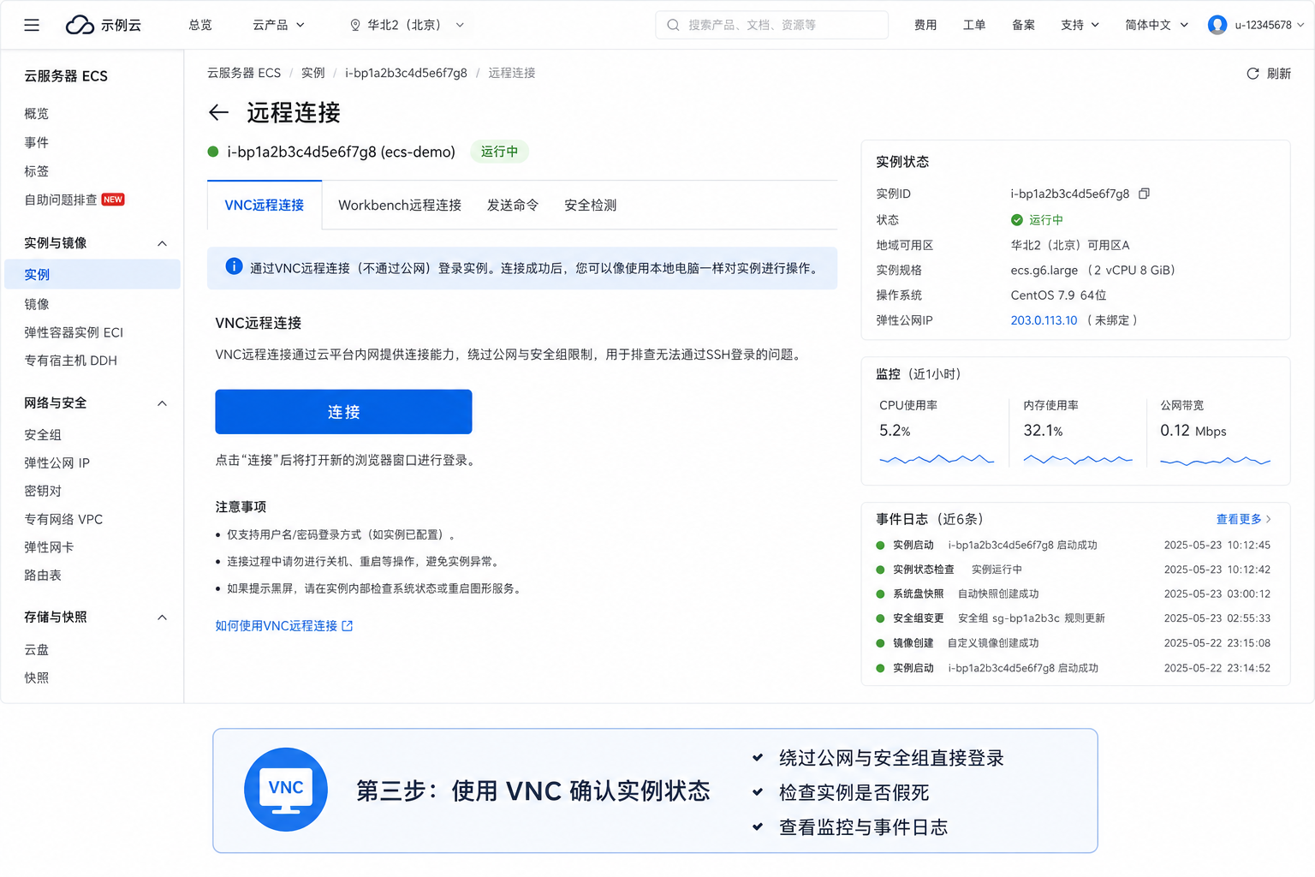Click the NEW badge on 自助问题排查
The image size is (1315, 877).
tap(113, 200)
